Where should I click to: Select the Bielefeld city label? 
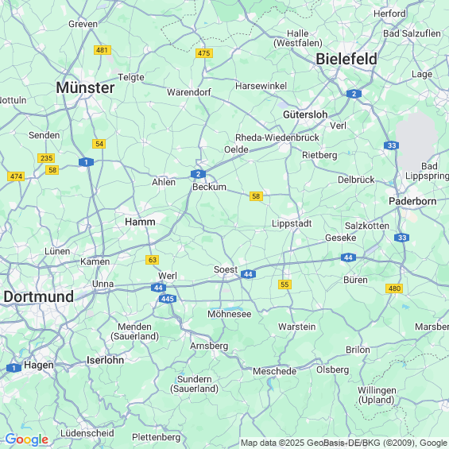coord(346,60)
